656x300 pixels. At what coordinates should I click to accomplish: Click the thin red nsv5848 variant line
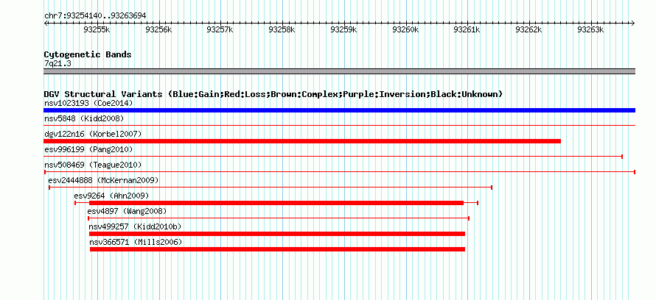click(339, 125)
